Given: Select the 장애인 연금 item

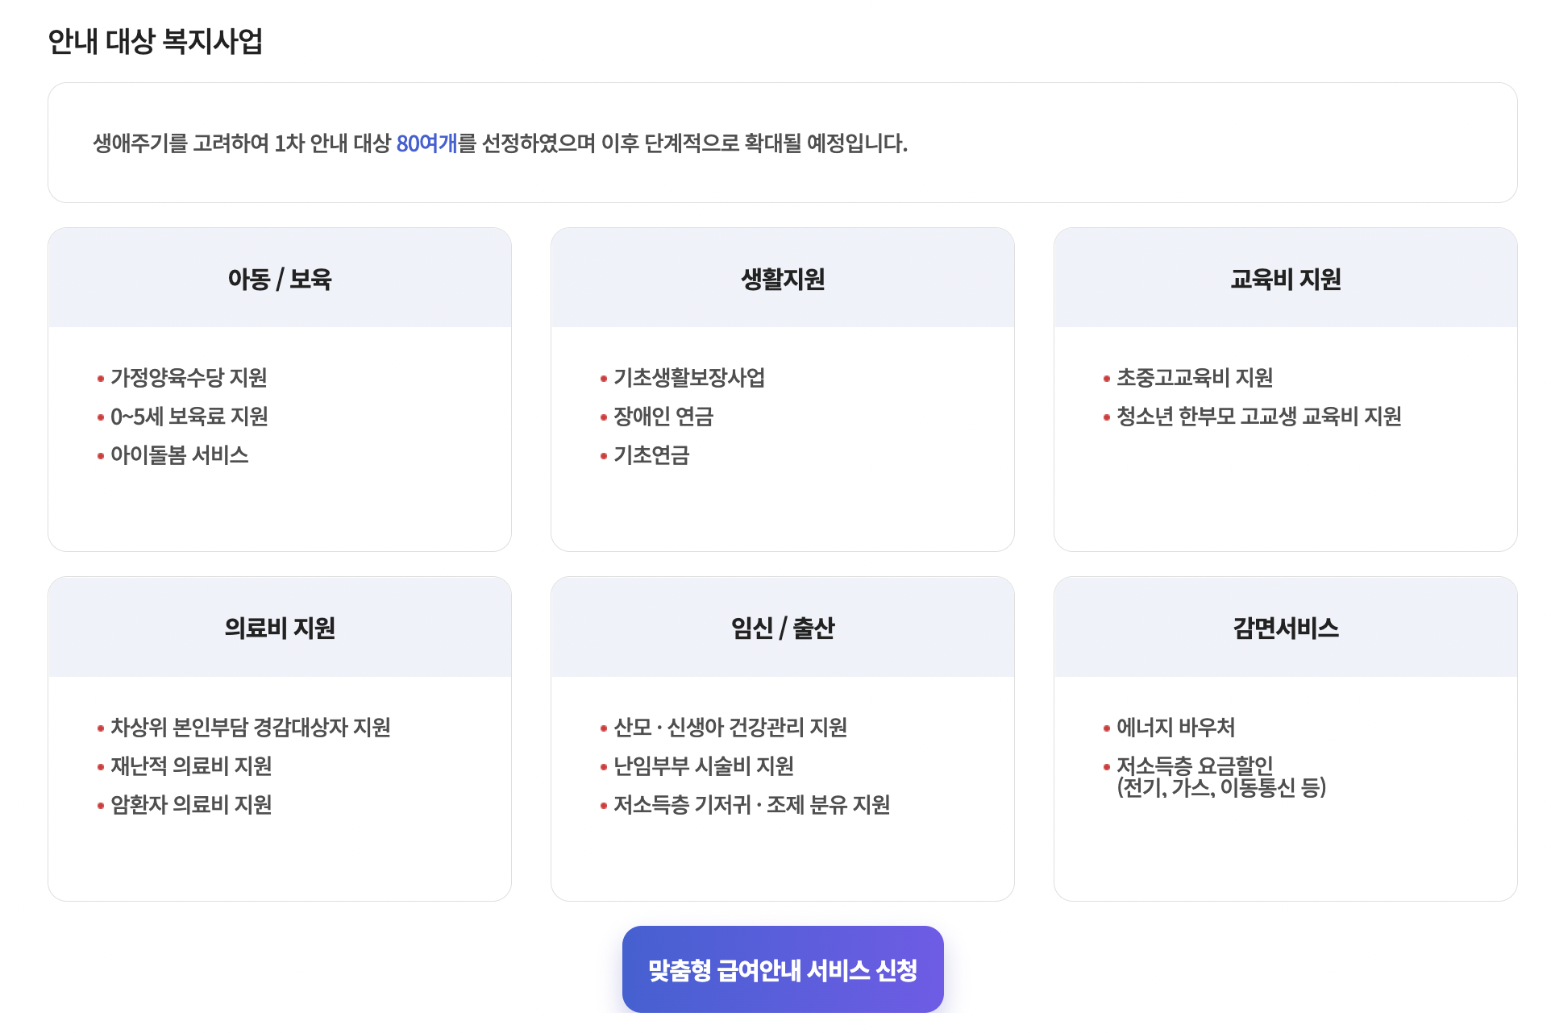Looking at the screenshot, I should point(663,417).
